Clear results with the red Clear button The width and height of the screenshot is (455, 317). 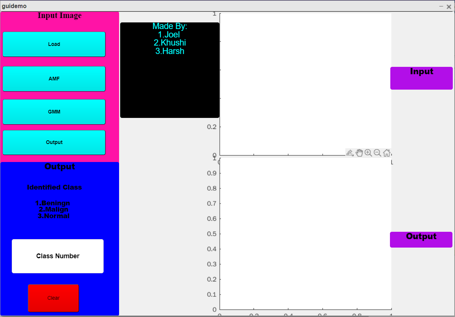click(x=53, y=298)
